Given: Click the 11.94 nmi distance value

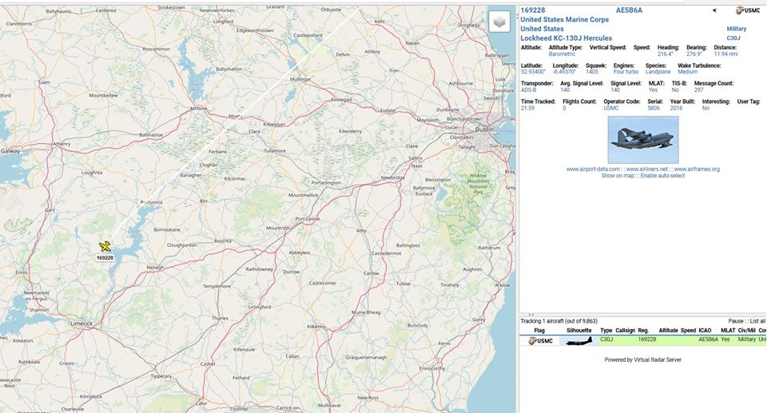Looking at the screenshot, I should (726, 54).
